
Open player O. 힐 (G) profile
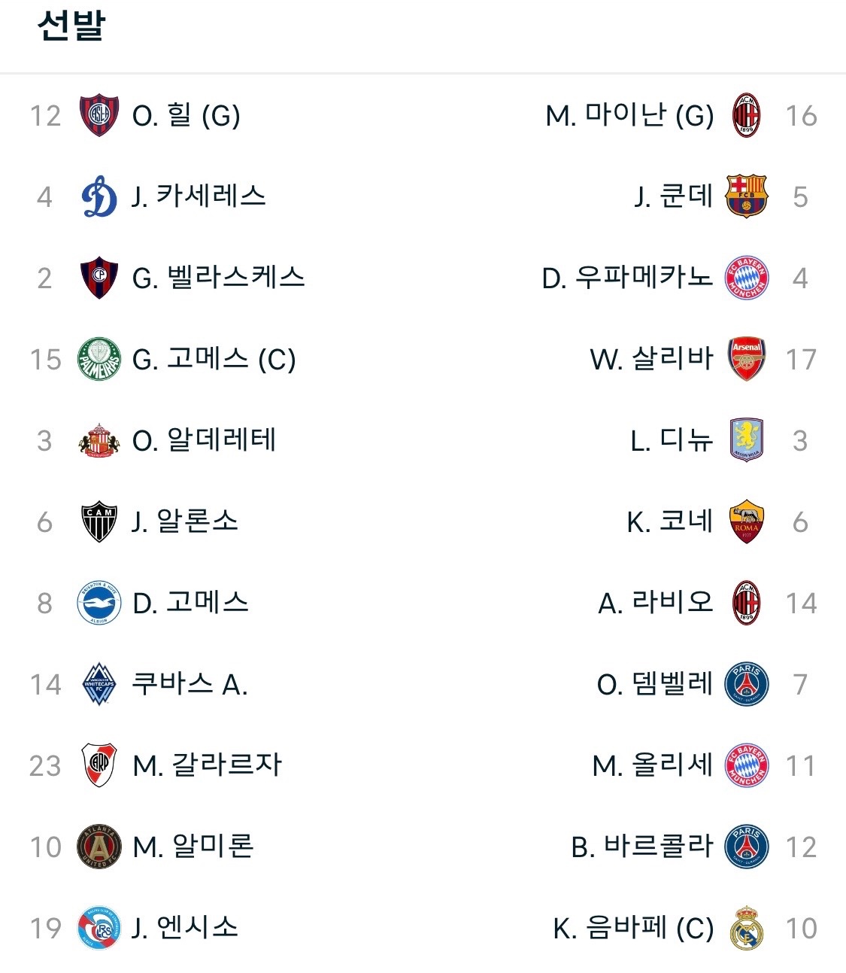[x=186, y=115]
